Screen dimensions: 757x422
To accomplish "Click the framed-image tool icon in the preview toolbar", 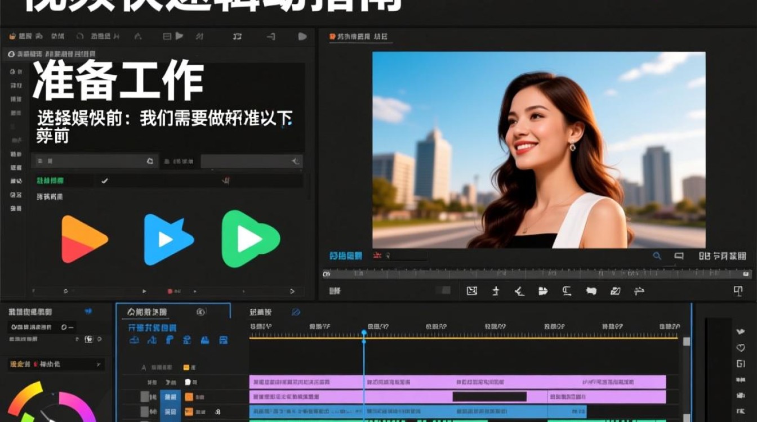I will pos(472,291).
